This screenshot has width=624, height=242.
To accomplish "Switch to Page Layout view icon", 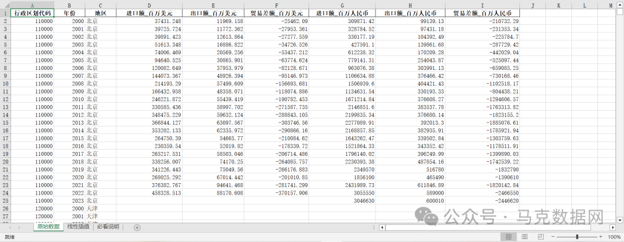I will tap(525, 237).
